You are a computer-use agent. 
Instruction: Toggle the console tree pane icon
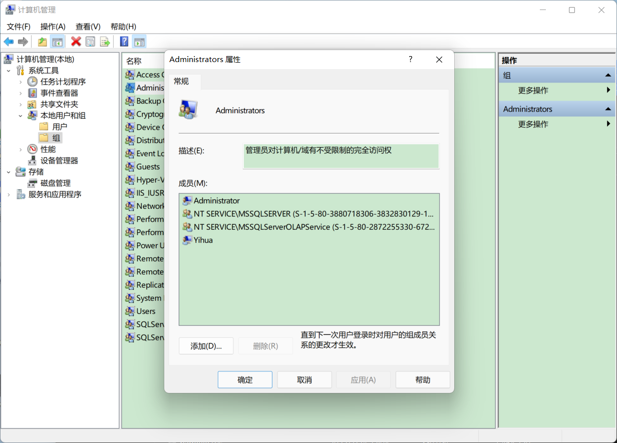(x=58, y=42)
